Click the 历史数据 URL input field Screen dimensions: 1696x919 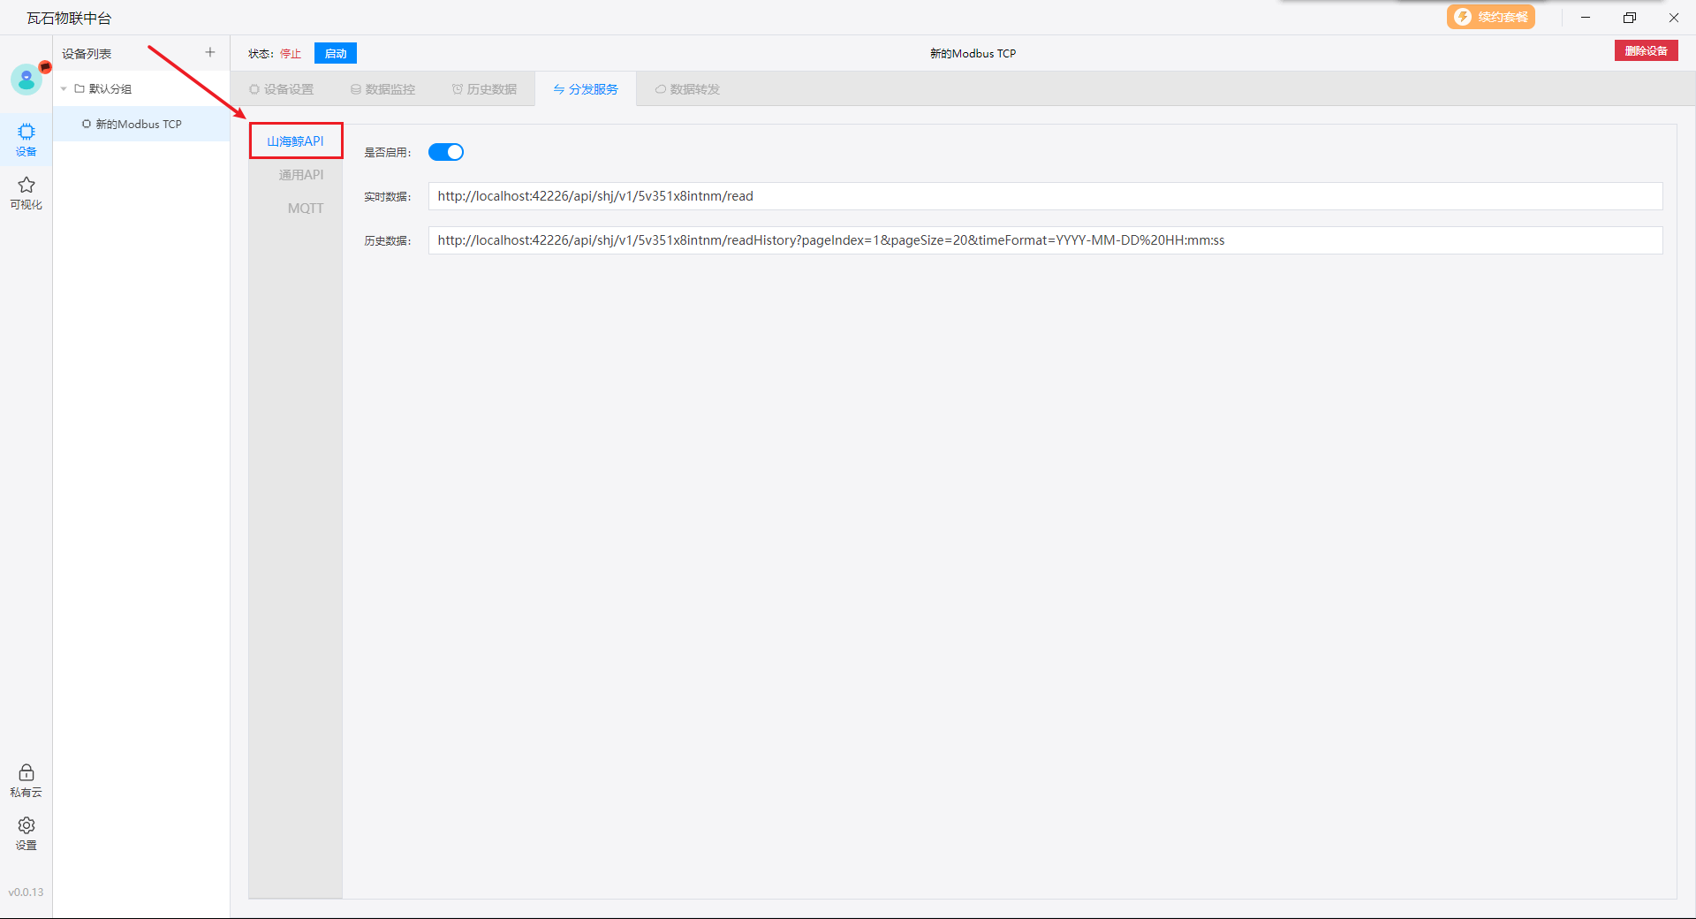tap(1045, 240)
